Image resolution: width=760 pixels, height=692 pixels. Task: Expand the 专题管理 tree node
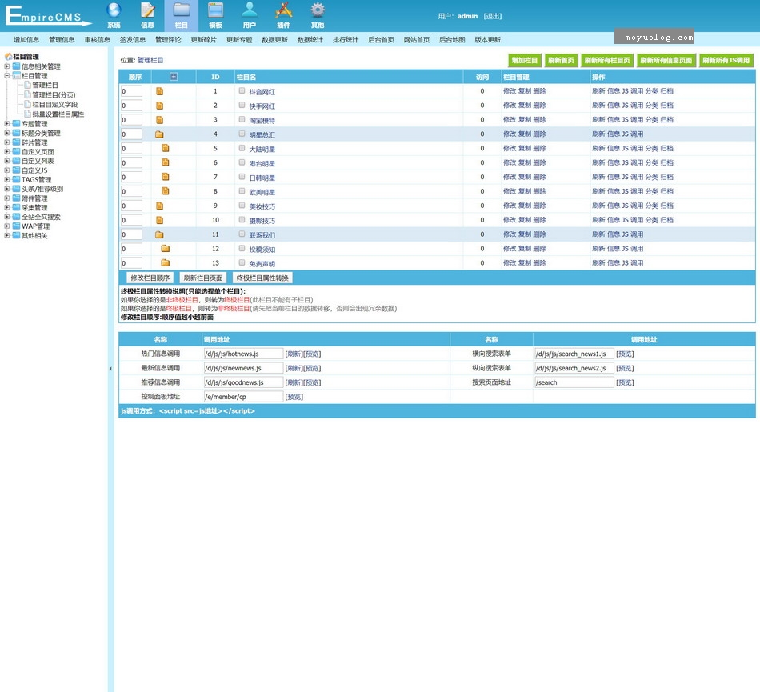click(x=6, y=123)
